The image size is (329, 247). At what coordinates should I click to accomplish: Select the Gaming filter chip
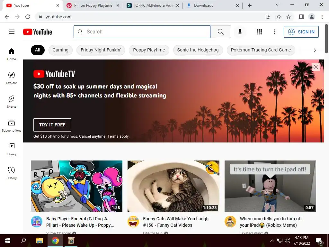coord(60,50)
